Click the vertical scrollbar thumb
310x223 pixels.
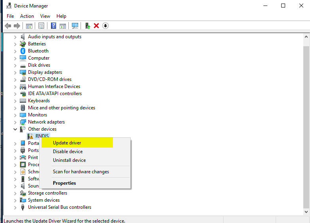point(306,127)
